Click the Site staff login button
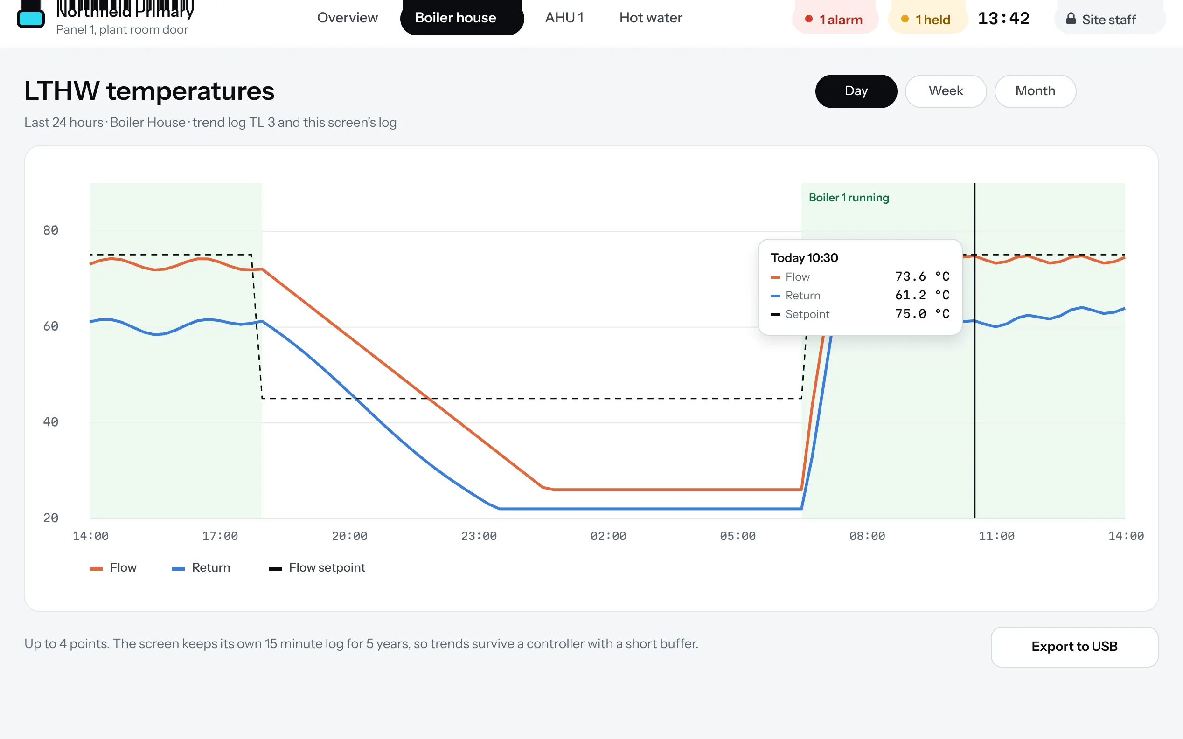Viewport: 1183px width, 739px height. [1110, 18]
